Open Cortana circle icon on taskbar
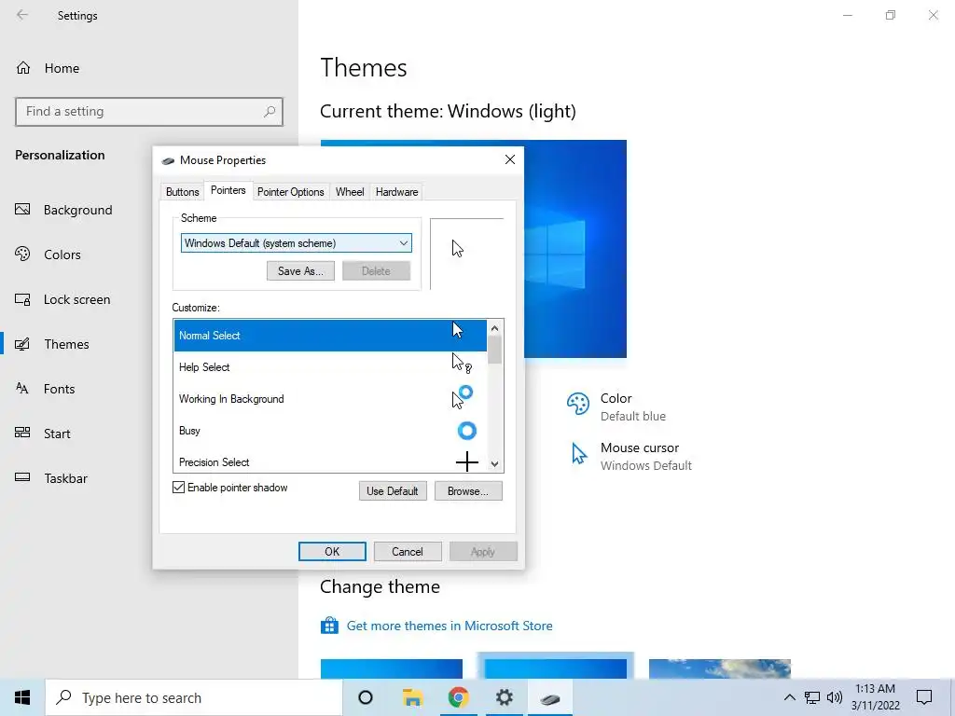The image size is (955, 716). (x=366, y=697)
